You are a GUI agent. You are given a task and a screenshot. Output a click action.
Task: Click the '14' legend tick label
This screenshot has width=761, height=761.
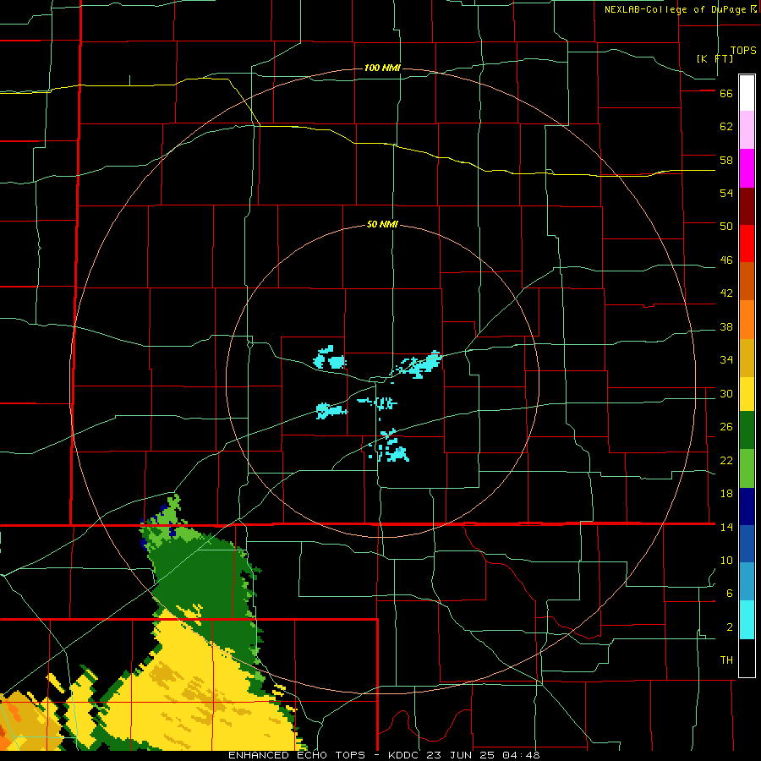pyautogui.click(x=726, y=527)
